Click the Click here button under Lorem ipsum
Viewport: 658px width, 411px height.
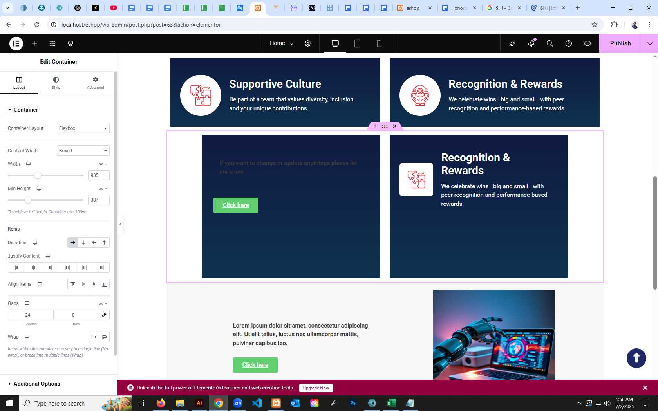tap(255, 365)
